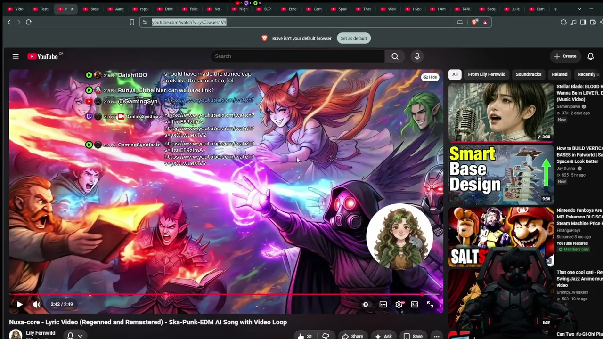Submit search with magnifier button
The height and width of the screenshot is (339, 603).
395,56
